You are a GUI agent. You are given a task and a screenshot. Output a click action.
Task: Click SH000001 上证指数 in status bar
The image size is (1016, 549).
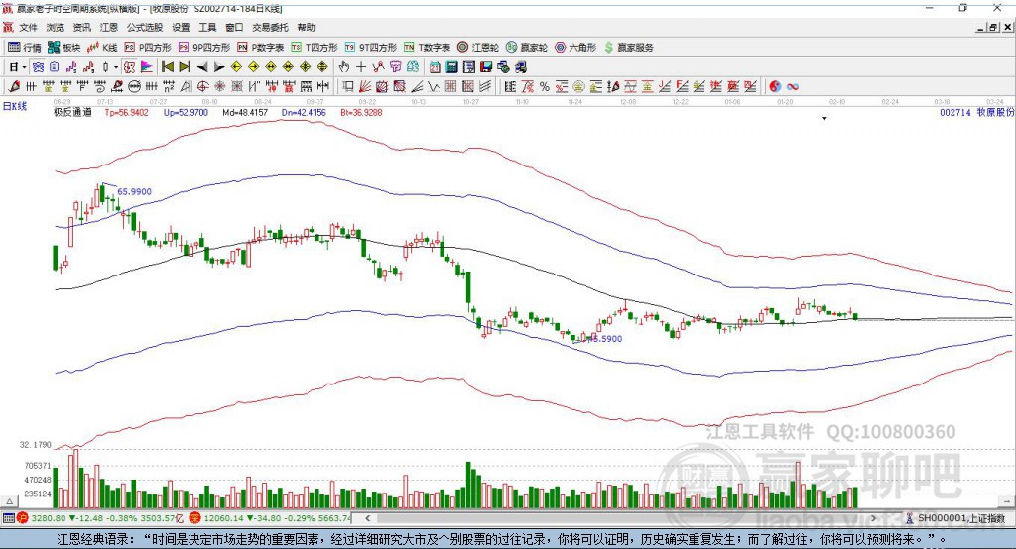(x=960, y=518)
